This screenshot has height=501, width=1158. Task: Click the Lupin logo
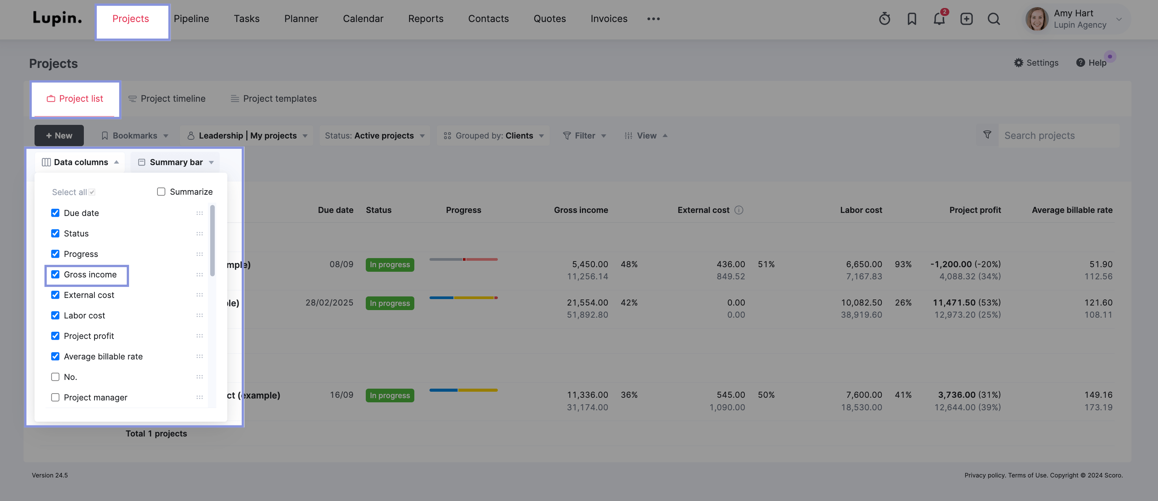point(57,18)
